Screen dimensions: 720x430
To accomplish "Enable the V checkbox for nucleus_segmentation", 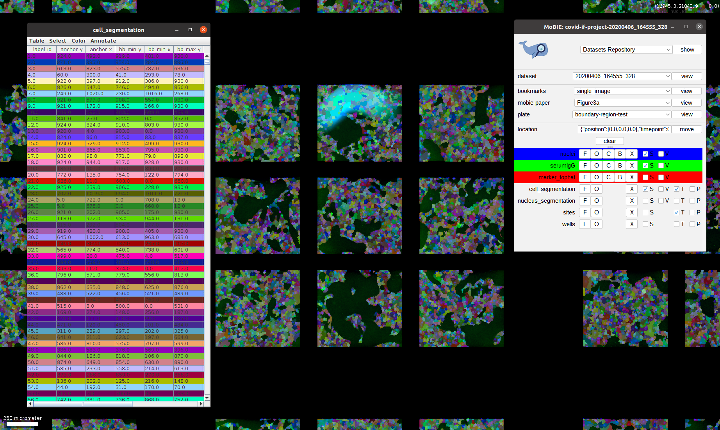I will [661, 201].
